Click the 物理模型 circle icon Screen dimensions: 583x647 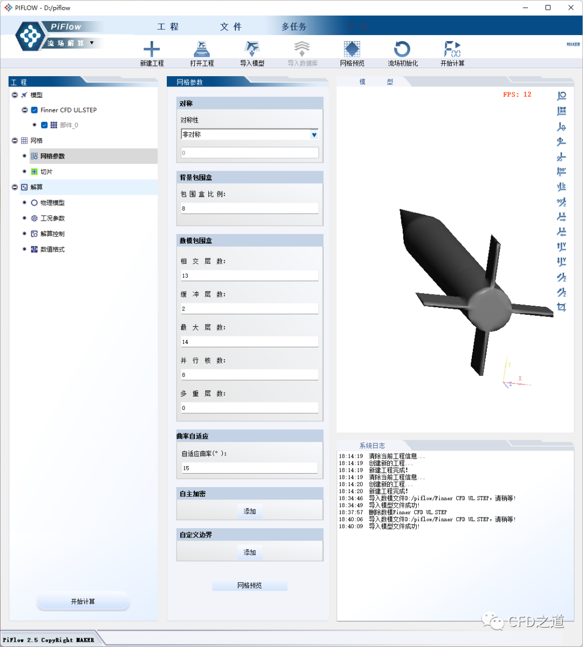pyautogui.click(x=34, y=203)
